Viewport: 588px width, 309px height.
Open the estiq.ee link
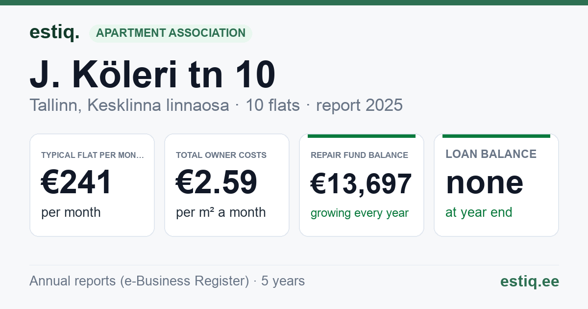pyautogui.click(x=530, y=281)
